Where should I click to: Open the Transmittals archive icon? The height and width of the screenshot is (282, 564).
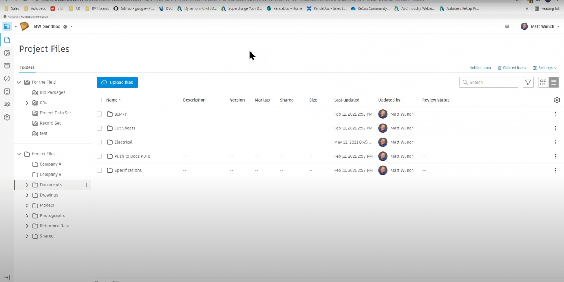[7, 66]
